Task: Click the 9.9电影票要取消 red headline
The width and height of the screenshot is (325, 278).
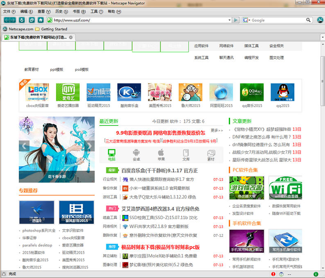Action: point(160,133)
